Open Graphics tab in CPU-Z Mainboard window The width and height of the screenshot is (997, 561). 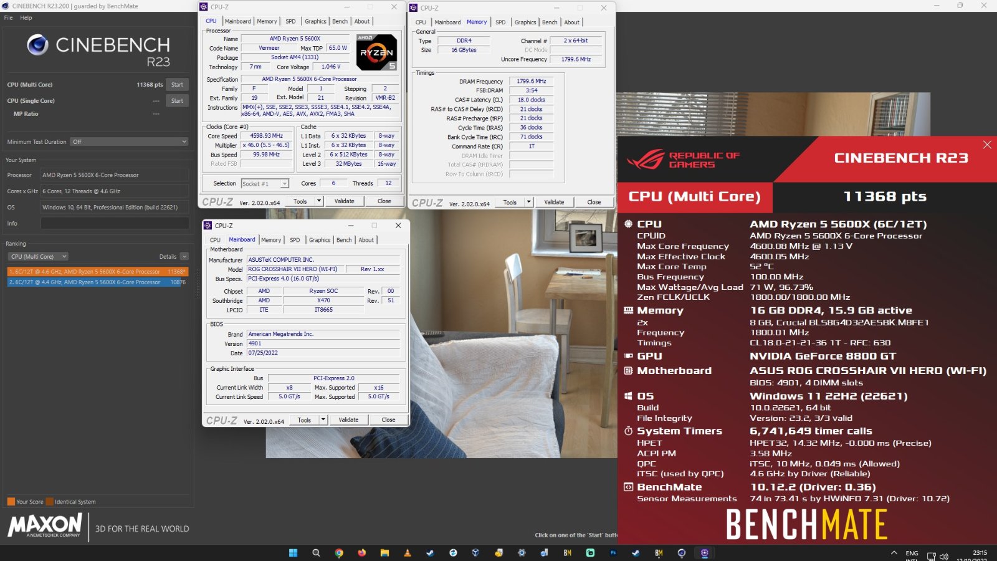[320, 240]
